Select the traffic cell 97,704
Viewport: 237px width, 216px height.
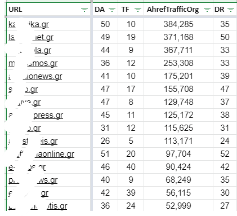(x=178, y=154)
